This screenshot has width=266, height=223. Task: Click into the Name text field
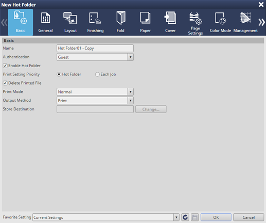[x=95, y=48]
